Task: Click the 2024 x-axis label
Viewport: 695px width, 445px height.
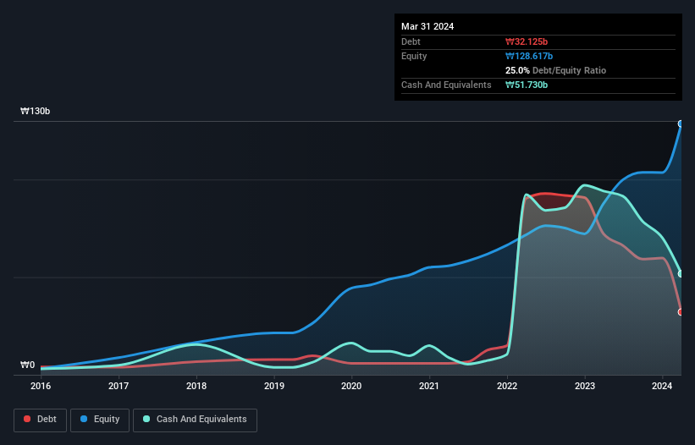Action: pyautogui.click(x=662, y=386)
